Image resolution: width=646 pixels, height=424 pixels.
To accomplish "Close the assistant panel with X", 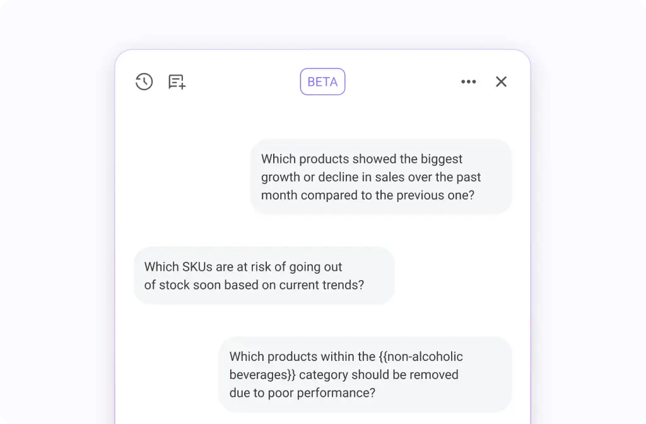I will pyautogui.click(x=501, y=81).
